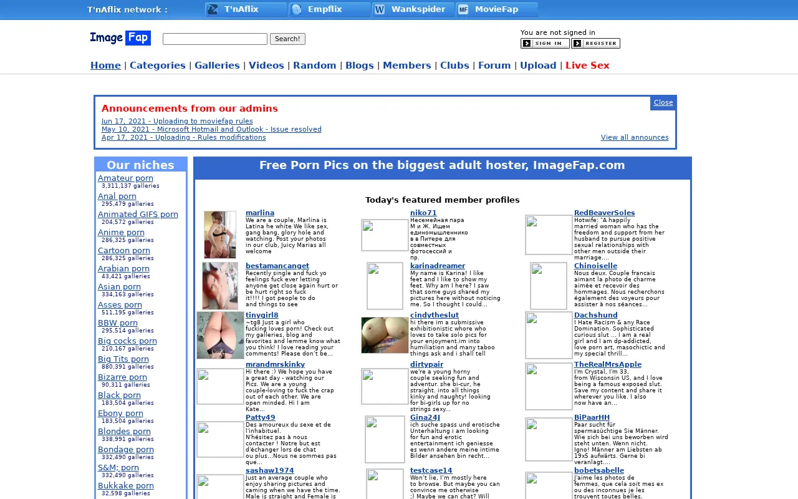The image size is (798, 499).
Task: Open karinadreamer's profile link
Action: [438, 266]
